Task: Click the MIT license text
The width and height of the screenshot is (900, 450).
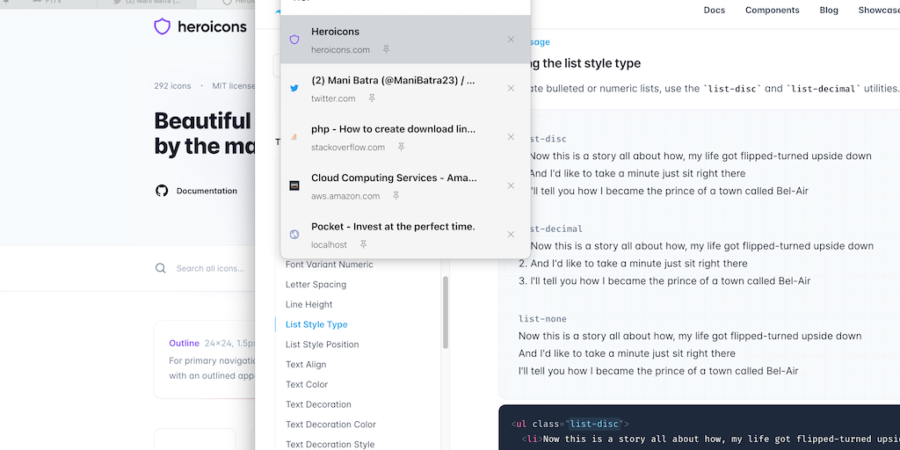Action: [x=234, y=86]
